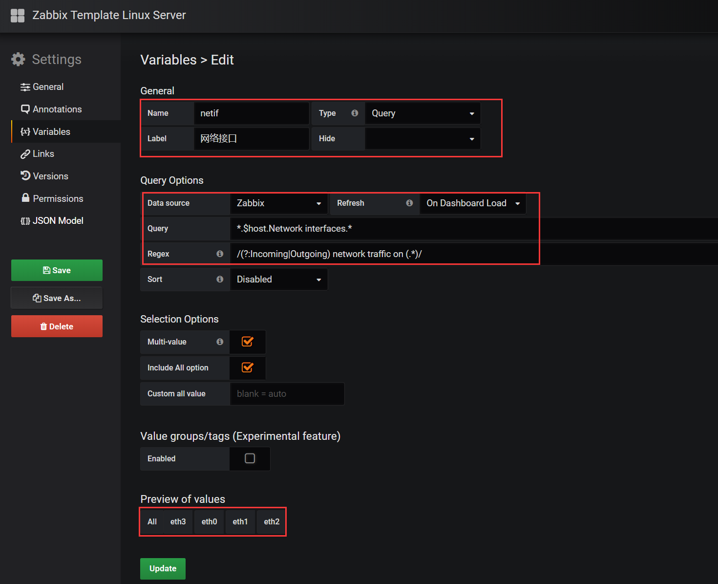
Task: Open the Type dropdown showing Query
Action: tap(422, 113)
